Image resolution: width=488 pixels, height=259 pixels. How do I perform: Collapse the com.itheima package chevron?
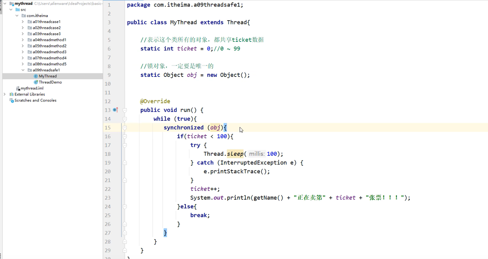tap(17, 15)
